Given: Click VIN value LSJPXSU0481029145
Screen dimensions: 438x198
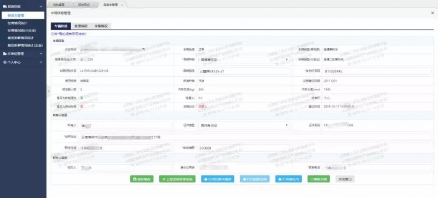Looking at the screenshot, I should click(x=94, y=71).
